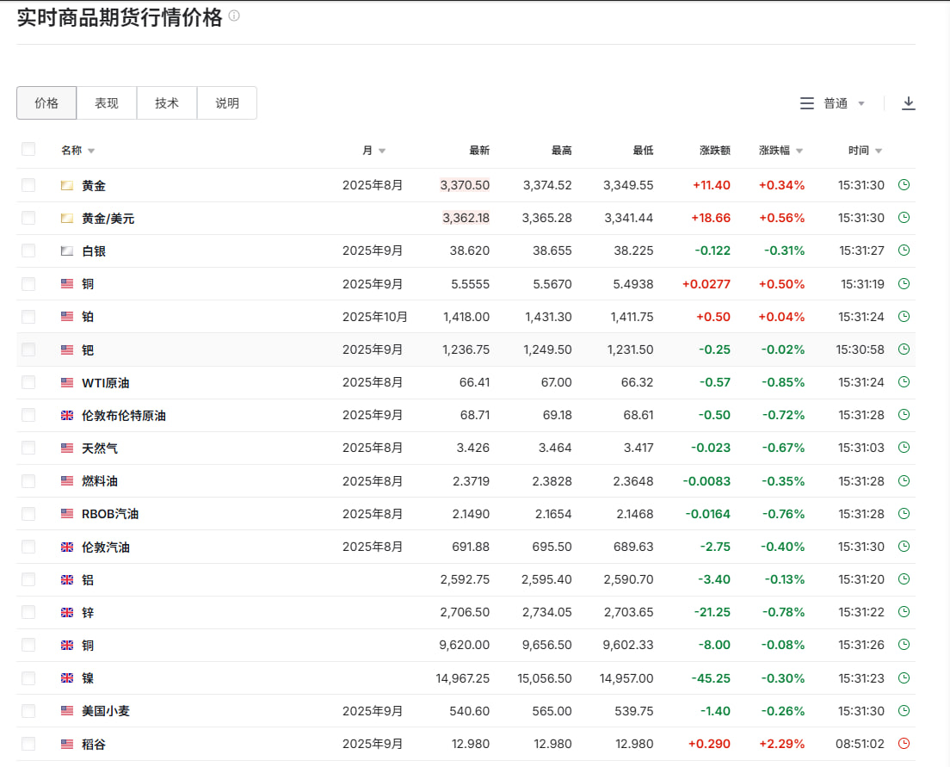Click the 最新 column header
The width and height of the screenshot is (950, 767).
coord(479,151)
